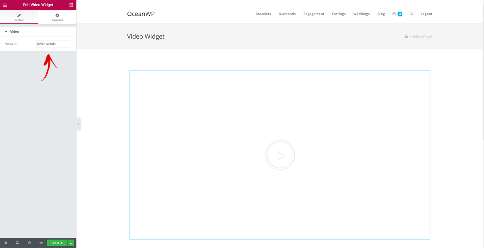The image size is (484, 248).
Task: Switch to the Advanced tab
Action: pos(57,17)
